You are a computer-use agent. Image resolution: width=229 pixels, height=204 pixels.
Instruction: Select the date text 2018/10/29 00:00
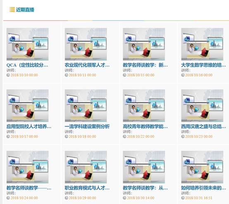point(83,198)
